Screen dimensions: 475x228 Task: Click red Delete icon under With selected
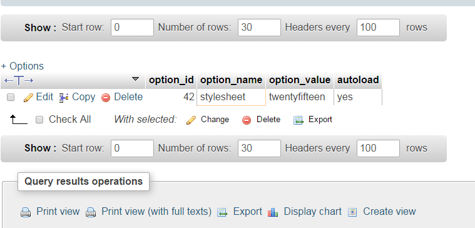pyautogui.click(x=247, y=120)
